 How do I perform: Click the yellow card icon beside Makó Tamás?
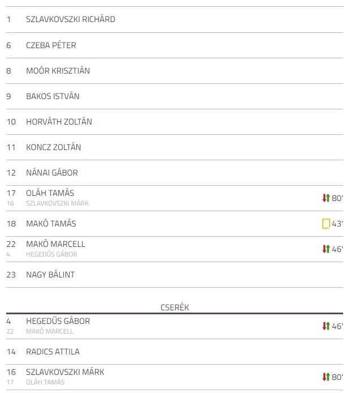[326, 224]
